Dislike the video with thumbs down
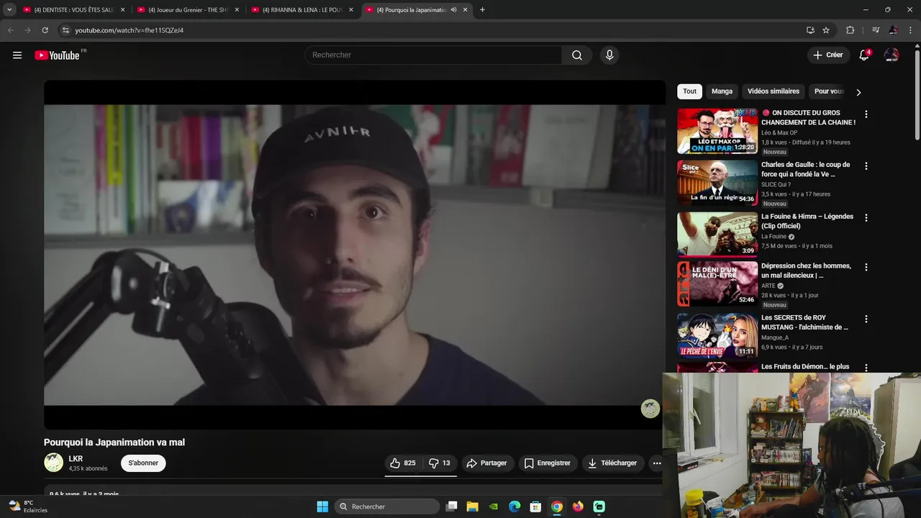Image resolution: width=921 pixels, height=518 pixels. 440,463
